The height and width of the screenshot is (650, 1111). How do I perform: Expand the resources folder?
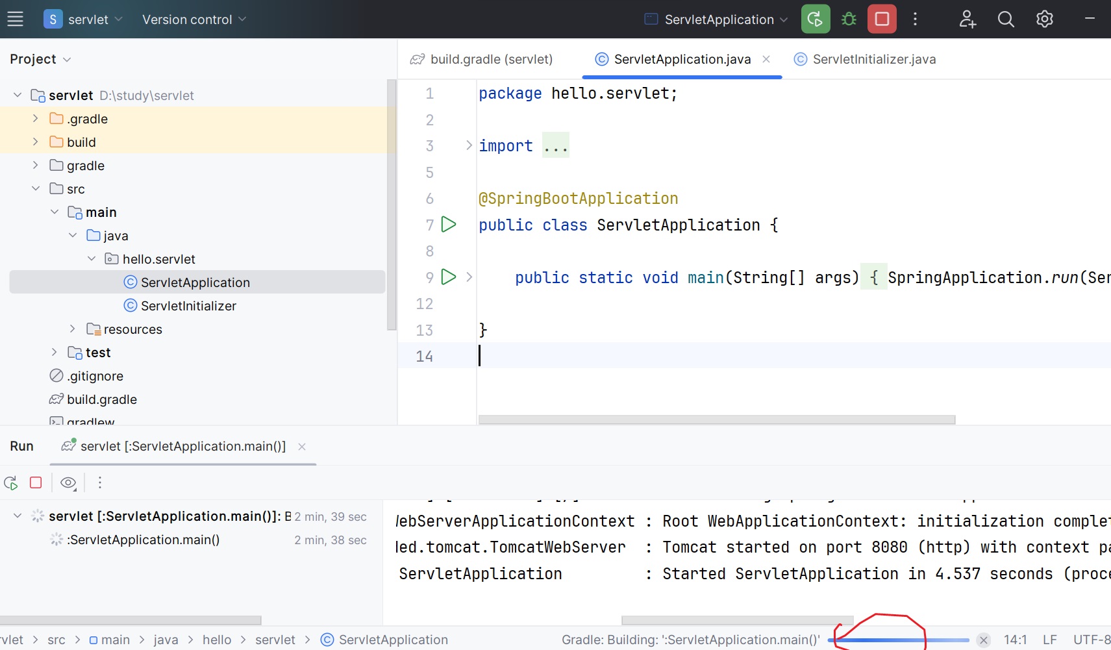coord(73,329)
